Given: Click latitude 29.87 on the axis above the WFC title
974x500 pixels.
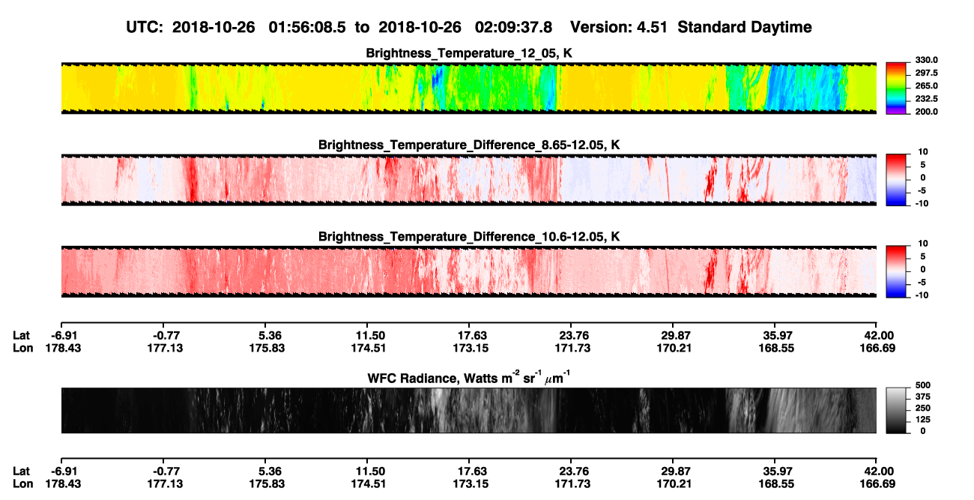Looking at the screenshot, I should [x=674, y=336].
